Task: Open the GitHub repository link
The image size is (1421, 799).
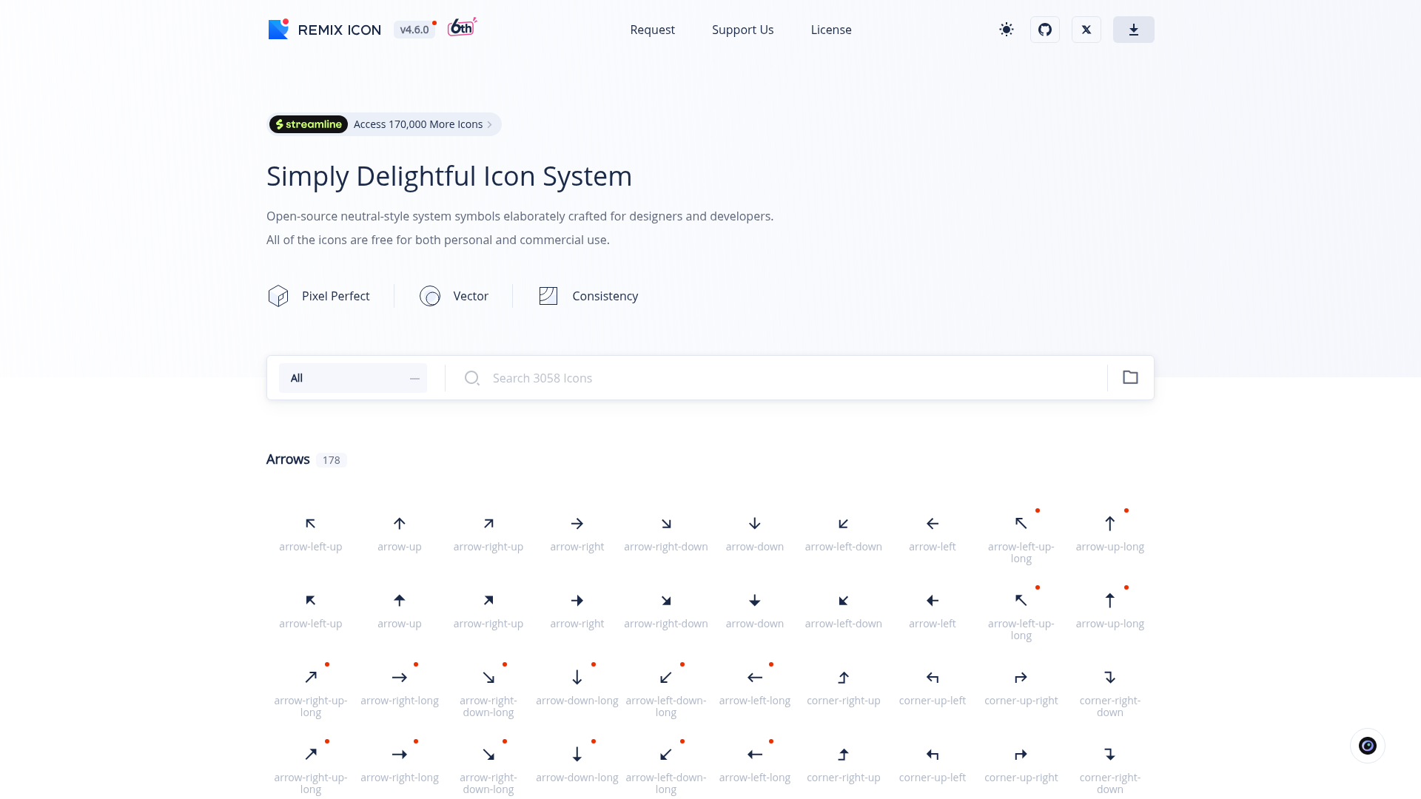Action: tap(1045, 30)
